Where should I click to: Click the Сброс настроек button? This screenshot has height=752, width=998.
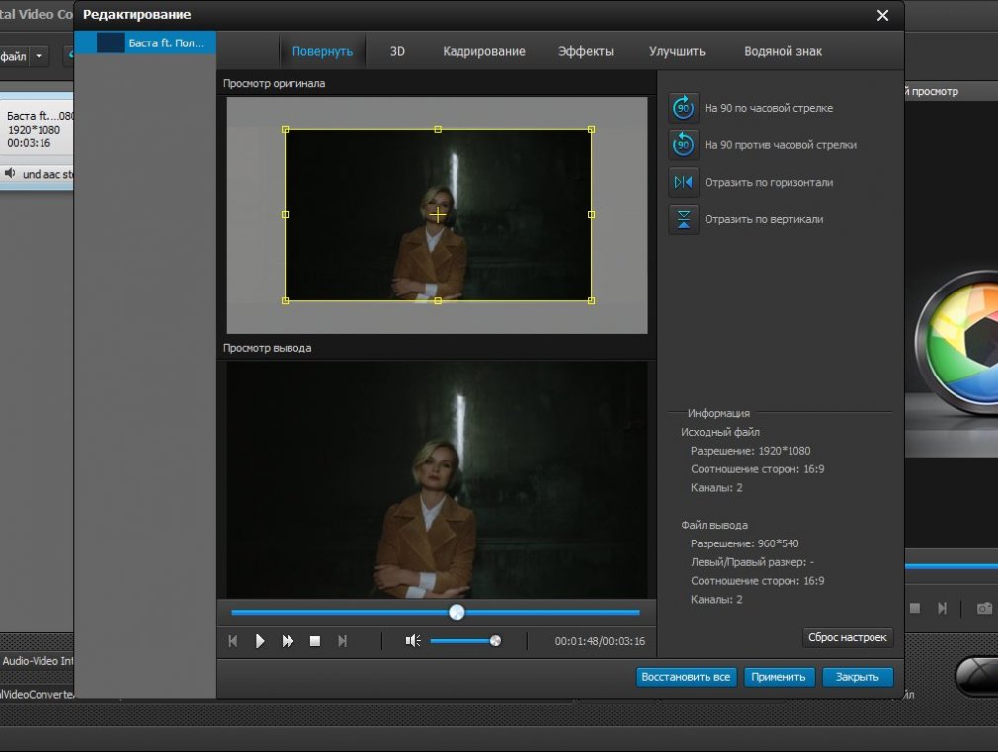coord(847,637)
